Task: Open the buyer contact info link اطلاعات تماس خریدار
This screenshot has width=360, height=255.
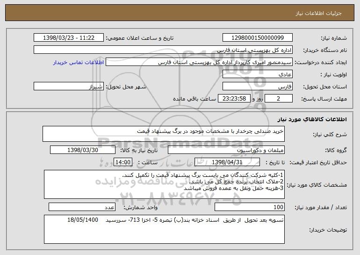Action: pos(79,63)
